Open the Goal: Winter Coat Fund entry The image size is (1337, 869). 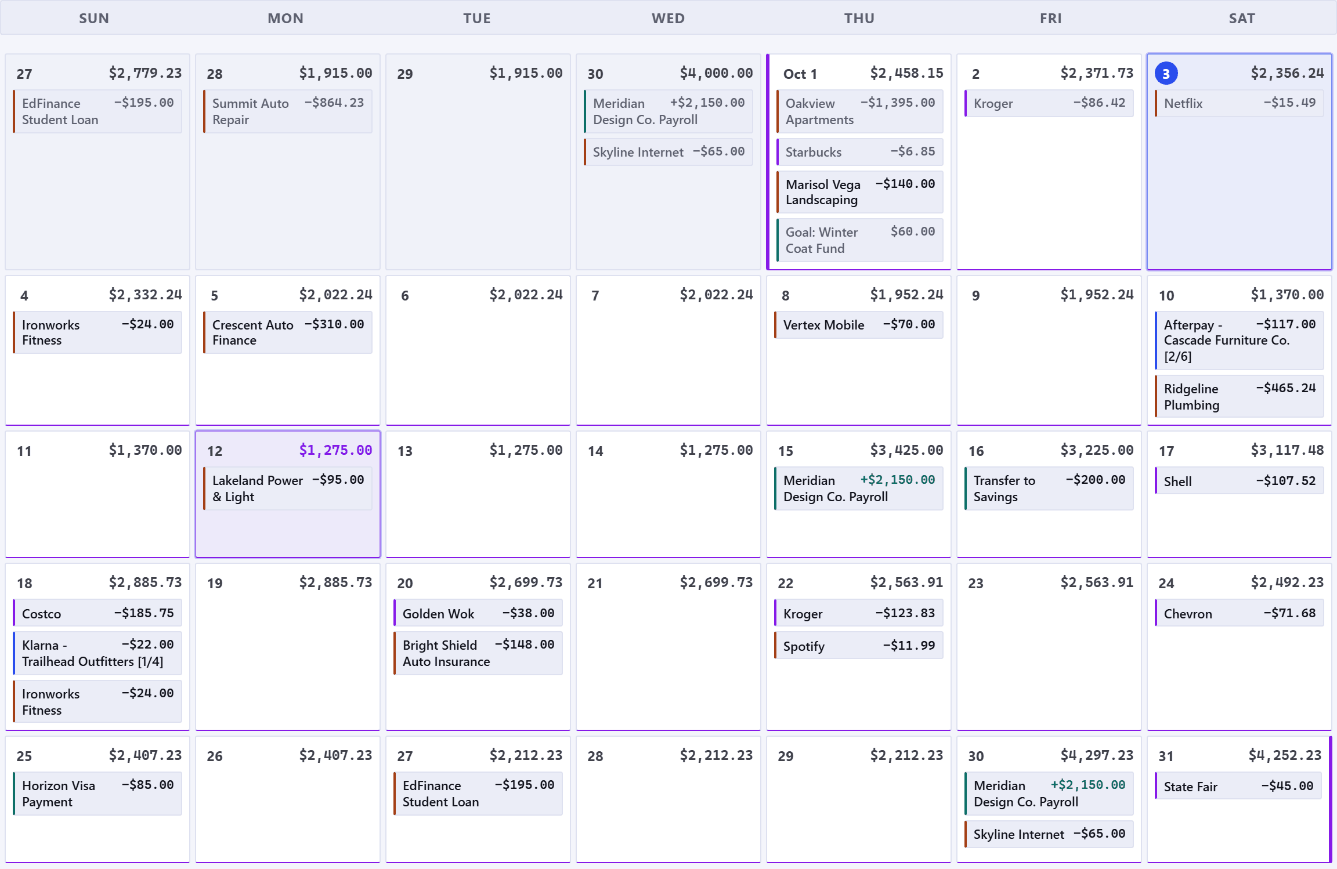(x=859, y=240)
